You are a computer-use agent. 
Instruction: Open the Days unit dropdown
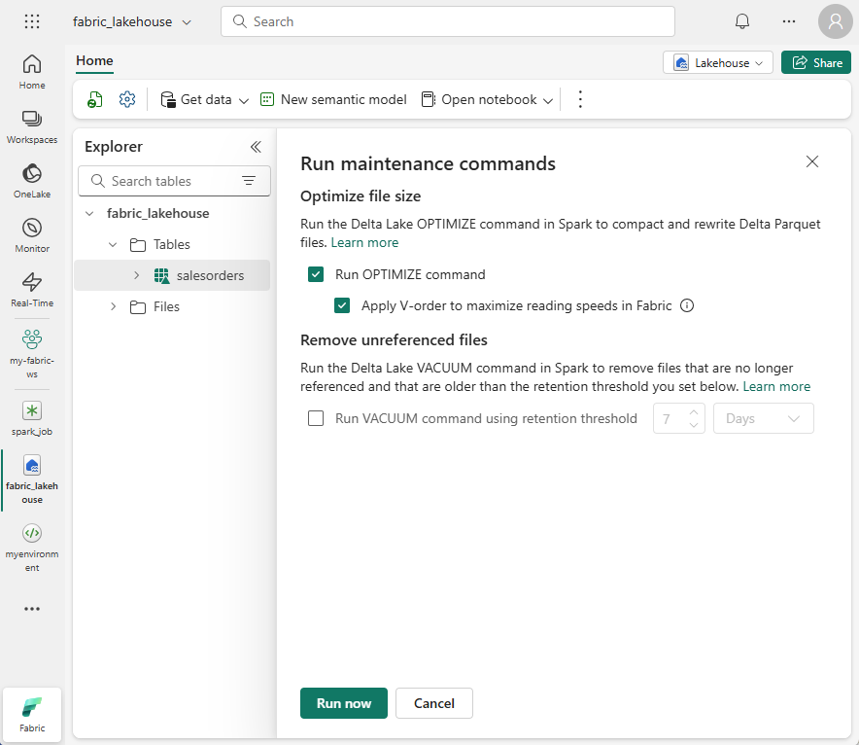(763, 418)
